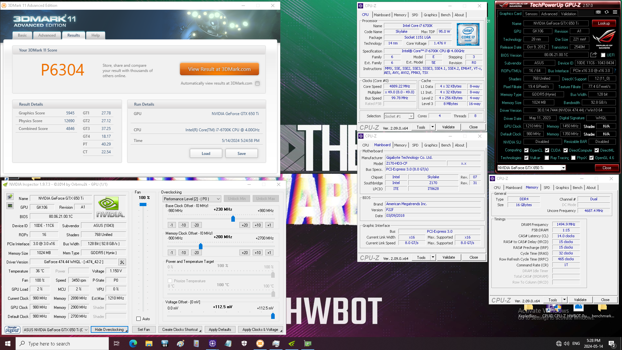Image resolution: width=622 pixels, height=350 pixels.
Task: Adjust the Voltage Offset slider handle
Action: pos(273,316)
